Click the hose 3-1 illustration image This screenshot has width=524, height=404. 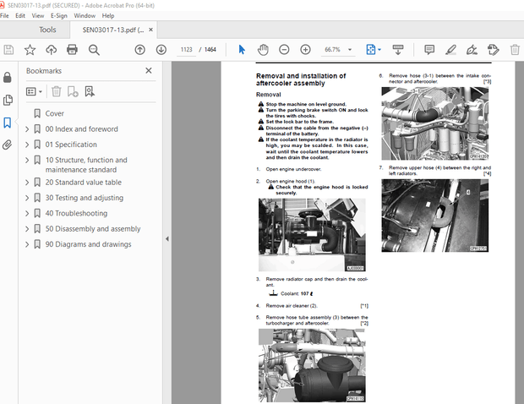[434, 123]
